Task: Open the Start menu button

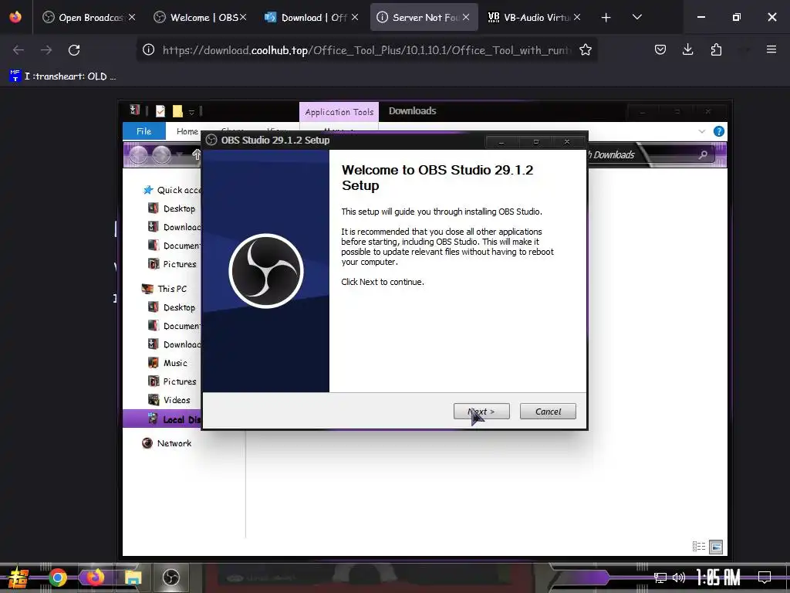Action: point(19,578)
